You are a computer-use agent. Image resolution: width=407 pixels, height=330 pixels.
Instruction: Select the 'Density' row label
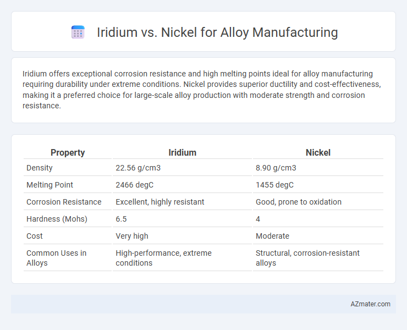point(40,168)
